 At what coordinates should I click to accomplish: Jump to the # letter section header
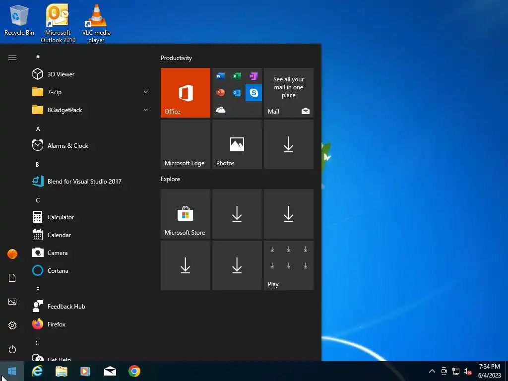[38, 57]
